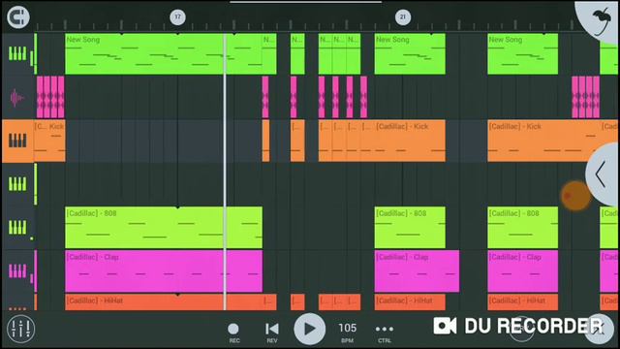Select the 808 track piano icon

click(17, 228)
